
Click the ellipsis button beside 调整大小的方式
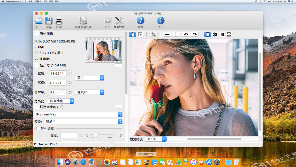point(119,107)
